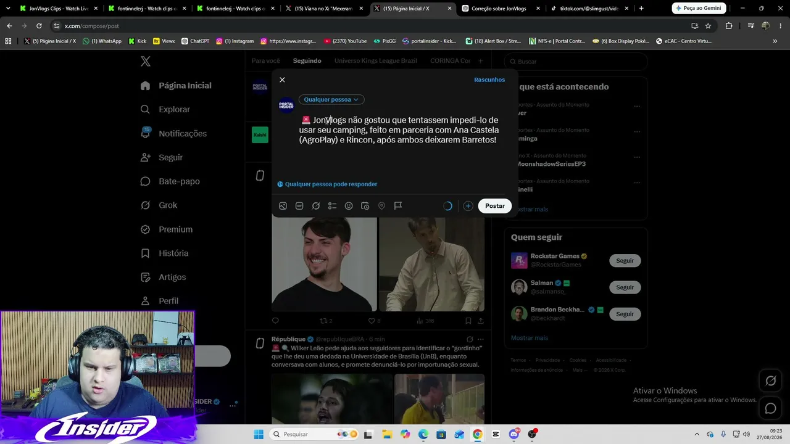Open the Grok enhance option in composer
Screen dimensions: 790x444
point(316,206)
